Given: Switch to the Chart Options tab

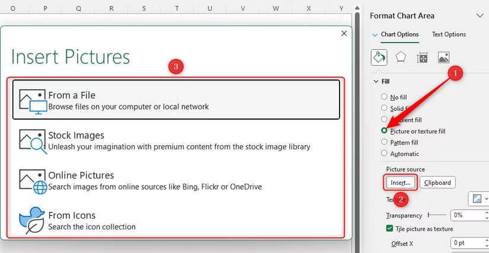Looking at the screenshot, I should tap(400, 34).
